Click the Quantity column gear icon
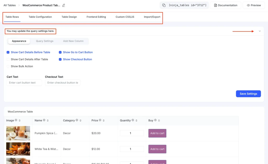 (133, 120)
